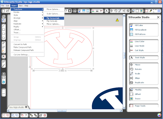Select the Rounded Rectangle tool
This screenshot has width=163, height=119.
tap(4, 34)
